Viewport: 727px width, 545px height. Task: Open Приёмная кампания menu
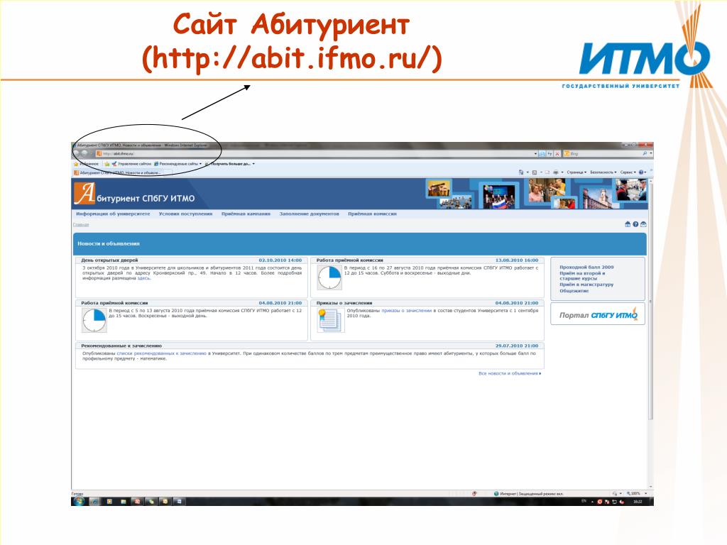click(246, 214)
